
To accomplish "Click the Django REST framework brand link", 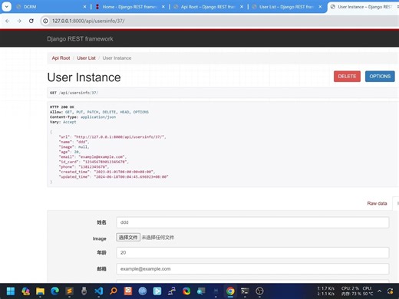I will click(80, 39).
